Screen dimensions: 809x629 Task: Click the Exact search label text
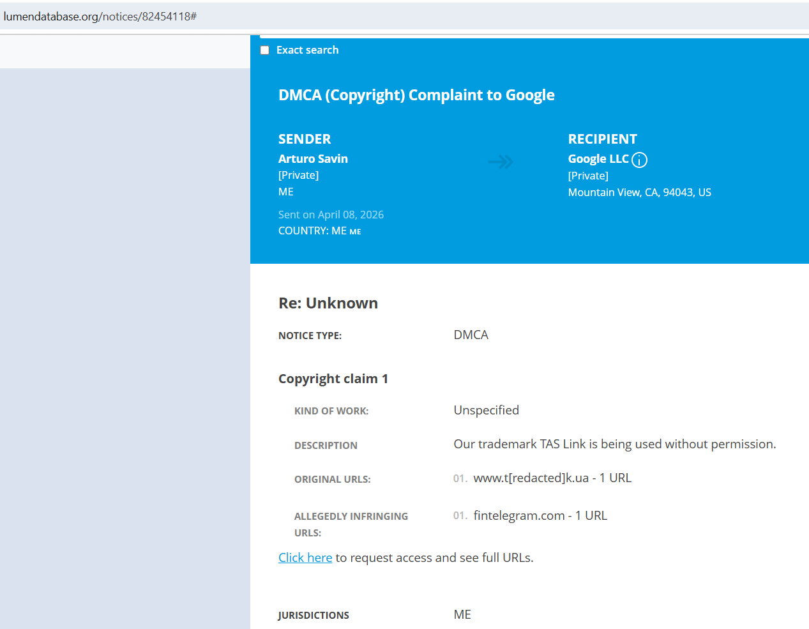tap(307, 50)
